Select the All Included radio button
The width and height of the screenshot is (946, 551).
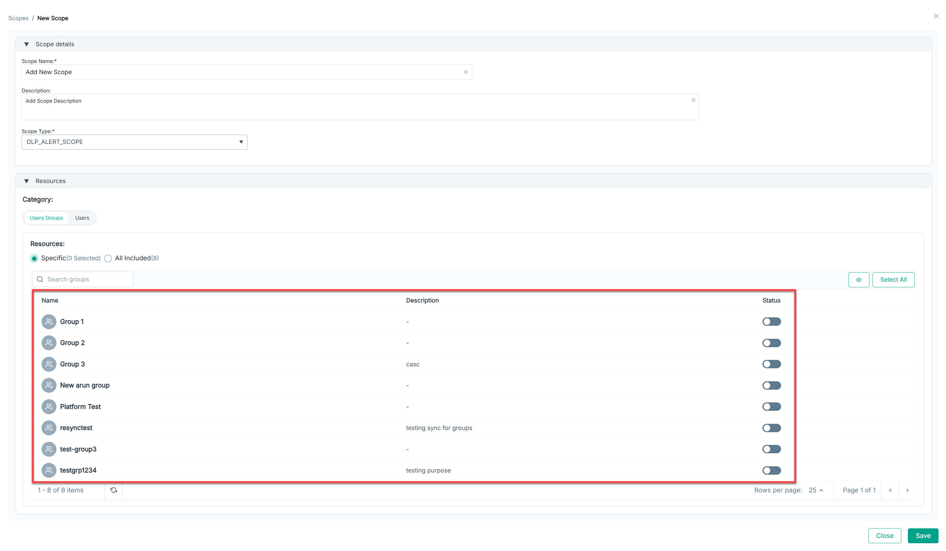click(x=108, y=258)
